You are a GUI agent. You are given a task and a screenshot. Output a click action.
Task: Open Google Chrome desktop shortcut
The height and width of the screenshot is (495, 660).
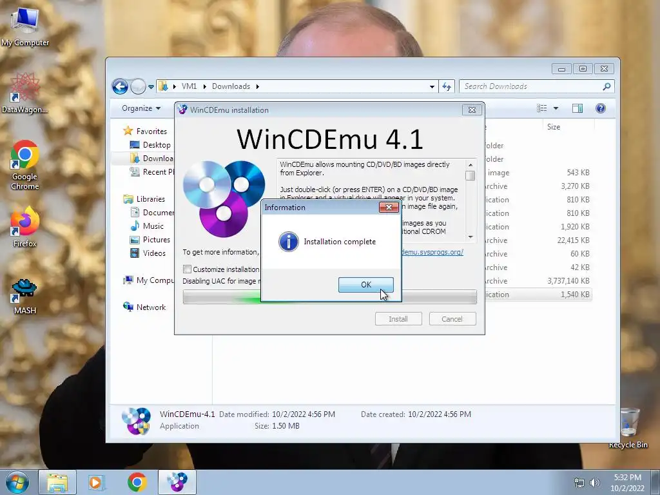tap(25, 165)
